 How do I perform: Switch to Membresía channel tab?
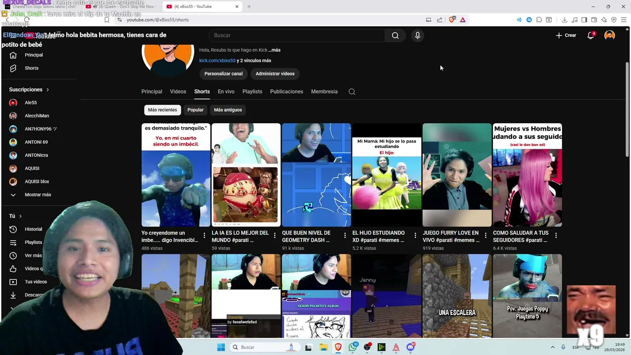[x=324, y=92]
